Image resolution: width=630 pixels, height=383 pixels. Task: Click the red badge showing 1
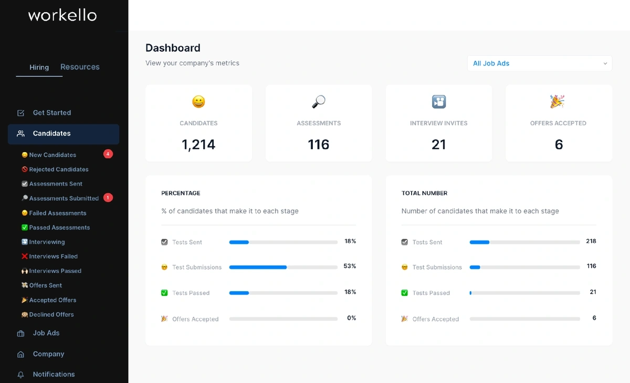[x=108, y=198]
